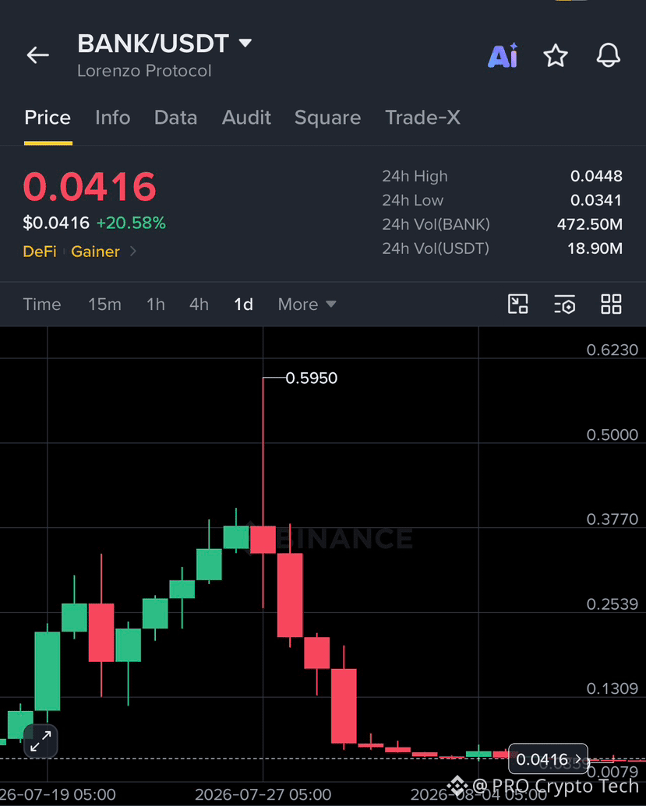646x806 pixels.
Task: Switch to the Price tab
Action: pos(48,118)
